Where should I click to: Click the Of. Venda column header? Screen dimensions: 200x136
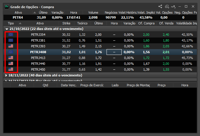pyautogui.click(x=166, y=23)
